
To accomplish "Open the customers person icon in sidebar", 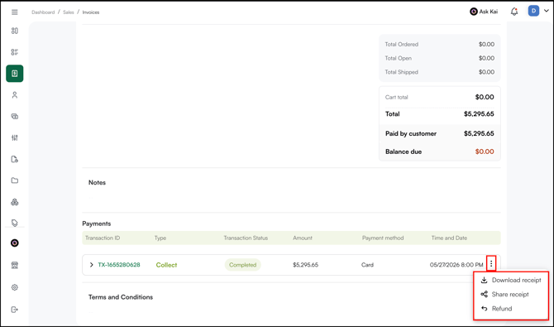I will [x=15, y=95].
